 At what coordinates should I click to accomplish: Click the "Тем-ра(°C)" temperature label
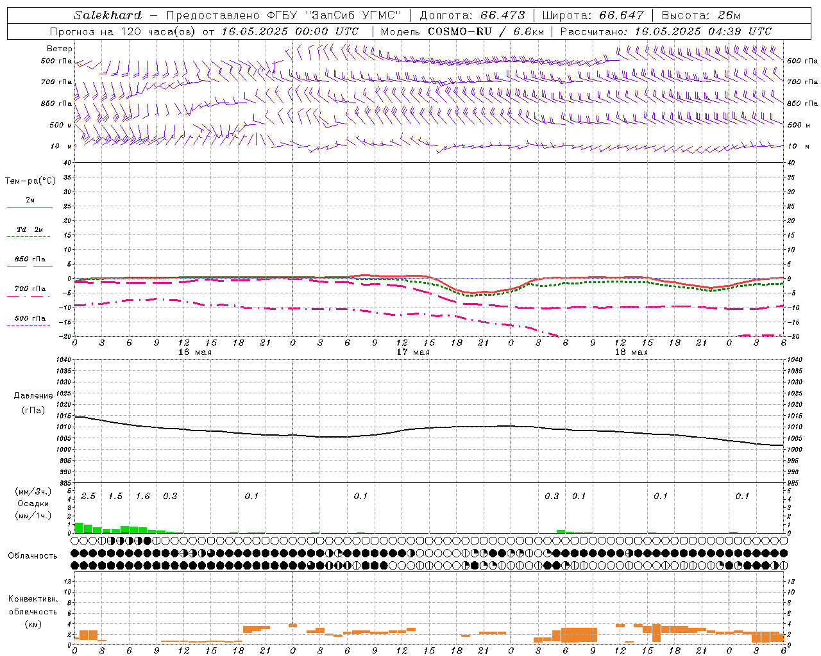(x=30, y=181)
